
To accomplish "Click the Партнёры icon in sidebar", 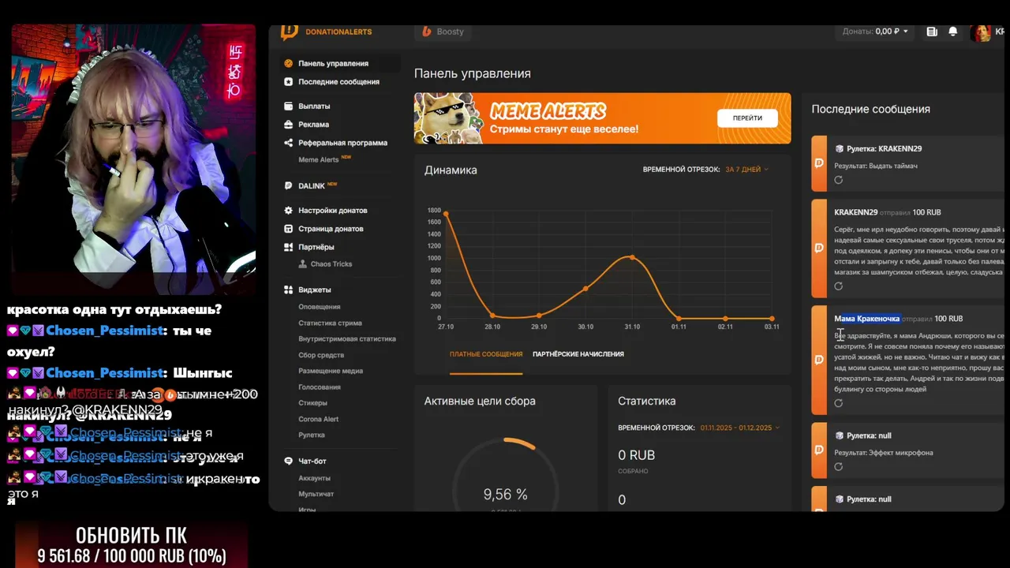I will point(289,247).
